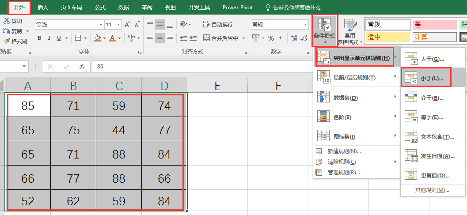Open 数据条 (Data Bars) menu
Screen dimensions: 467x215
(357, 98)
